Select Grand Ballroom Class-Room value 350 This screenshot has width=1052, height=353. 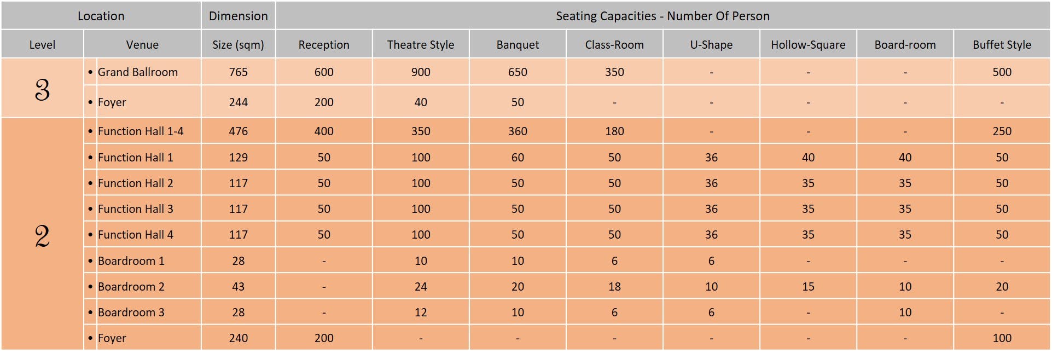pyautogui.click(x=614, y=72)
